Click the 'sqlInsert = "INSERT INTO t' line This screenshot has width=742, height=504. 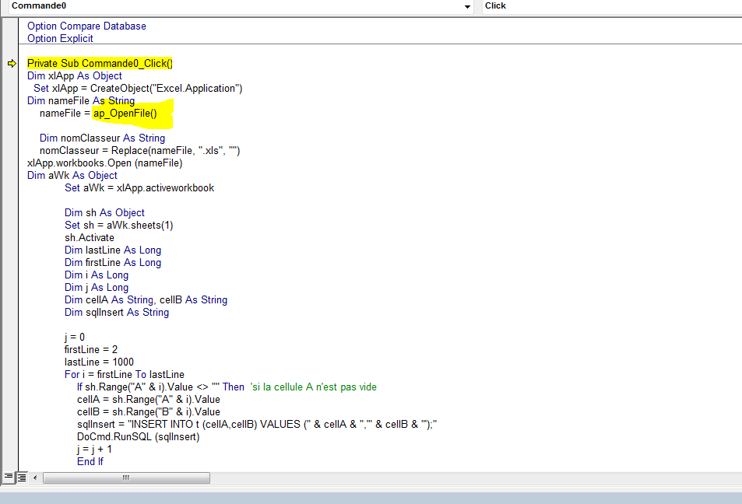257,424
